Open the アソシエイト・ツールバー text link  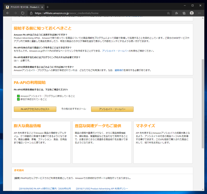point(115,51)
